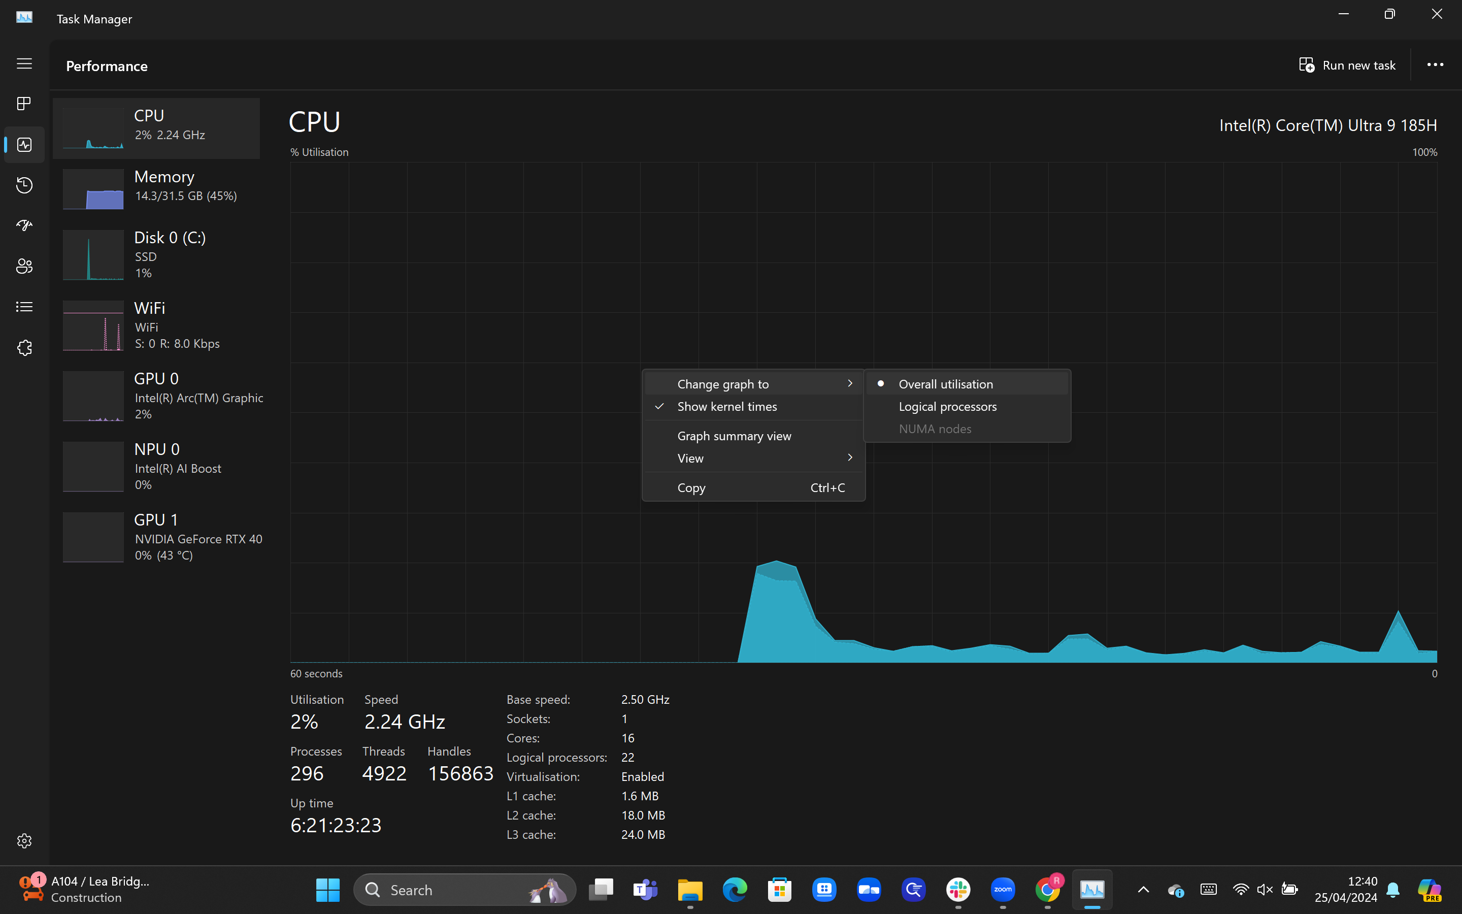Open File Explorer from taskbar

tap(690, 890)
